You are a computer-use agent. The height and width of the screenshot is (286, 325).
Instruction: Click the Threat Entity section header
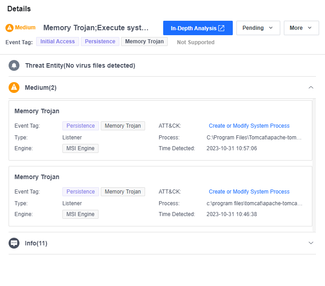(x=80, y=65)
